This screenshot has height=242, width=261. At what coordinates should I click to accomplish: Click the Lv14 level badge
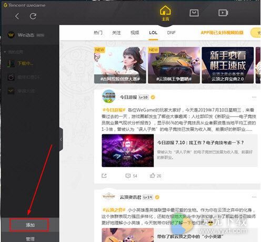pos(148,197)
